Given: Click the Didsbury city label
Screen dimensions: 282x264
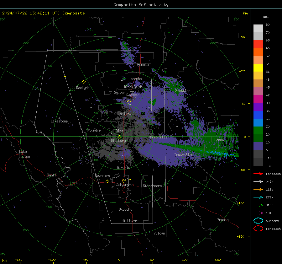Looking at the screenshot, I should click(118, 141).
